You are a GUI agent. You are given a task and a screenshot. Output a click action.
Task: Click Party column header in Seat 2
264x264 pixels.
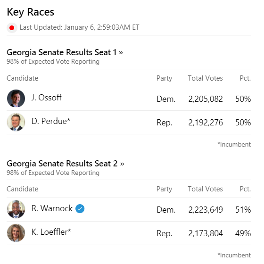pos(165,189)
